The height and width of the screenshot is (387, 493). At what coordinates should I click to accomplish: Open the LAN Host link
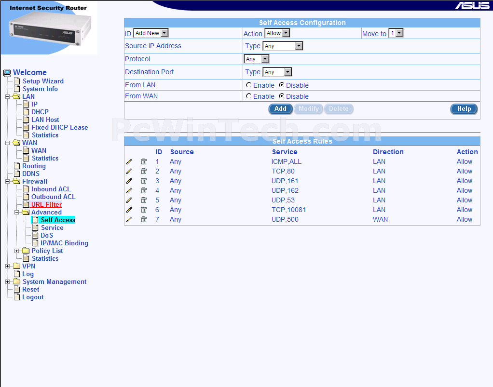(45, 120)
